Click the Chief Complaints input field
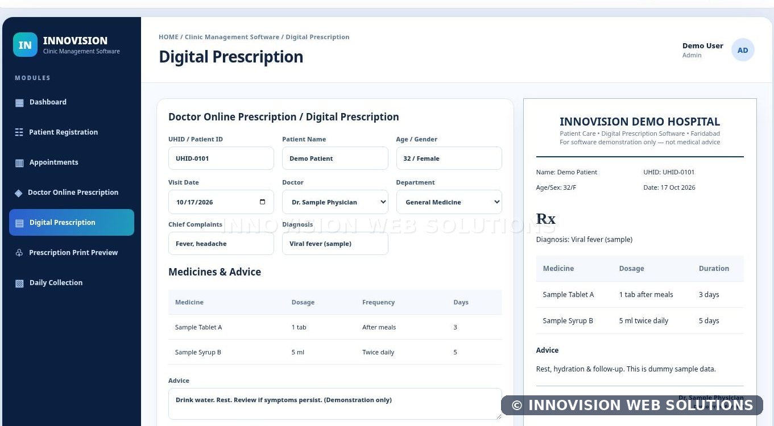Screen dimensions: 774x426 [221, 244]
